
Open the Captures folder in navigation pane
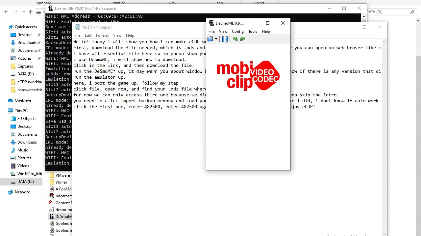coord(25,66)
